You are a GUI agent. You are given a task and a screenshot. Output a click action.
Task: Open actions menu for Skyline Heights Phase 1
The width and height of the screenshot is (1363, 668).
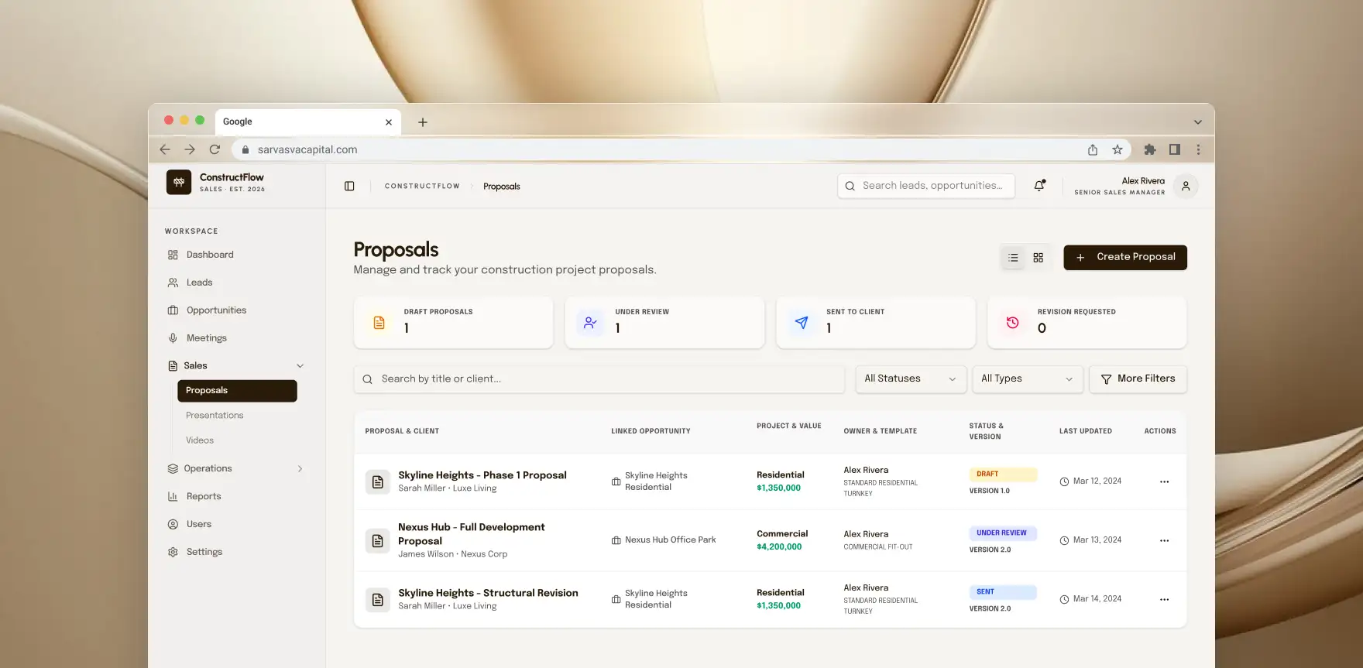tap(1164, 481)
